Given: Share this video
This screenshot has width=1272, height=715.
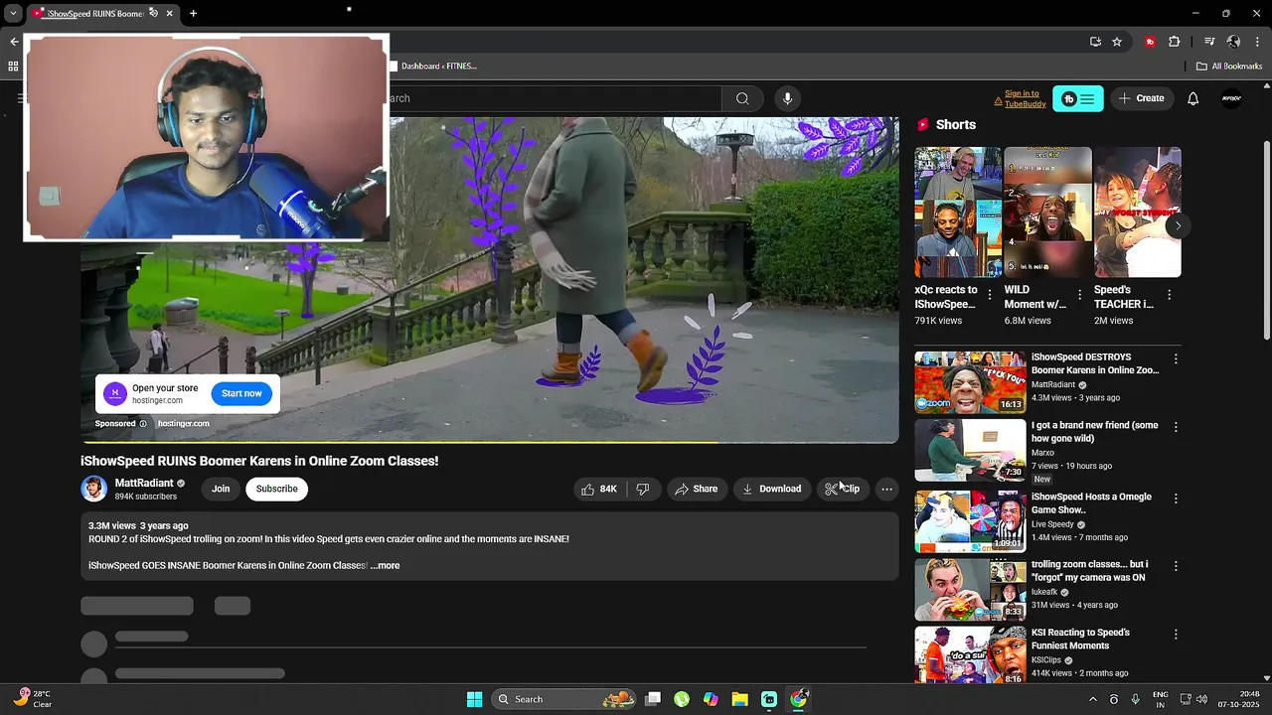Looking at the screenshot, I should point(696,489).
